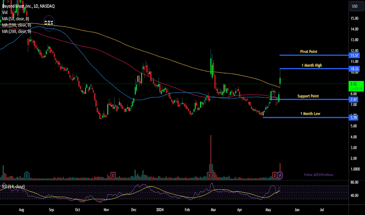Viewport: 365px width, 215px height.
Task: Click the 40.00 RSI axis value
Action: coord(354,195)
